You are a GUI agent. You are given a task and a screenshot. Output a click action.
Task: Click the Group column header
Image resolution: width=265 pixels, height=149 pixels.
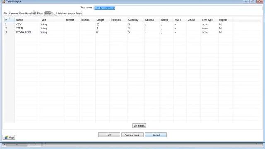pos(166,20)
